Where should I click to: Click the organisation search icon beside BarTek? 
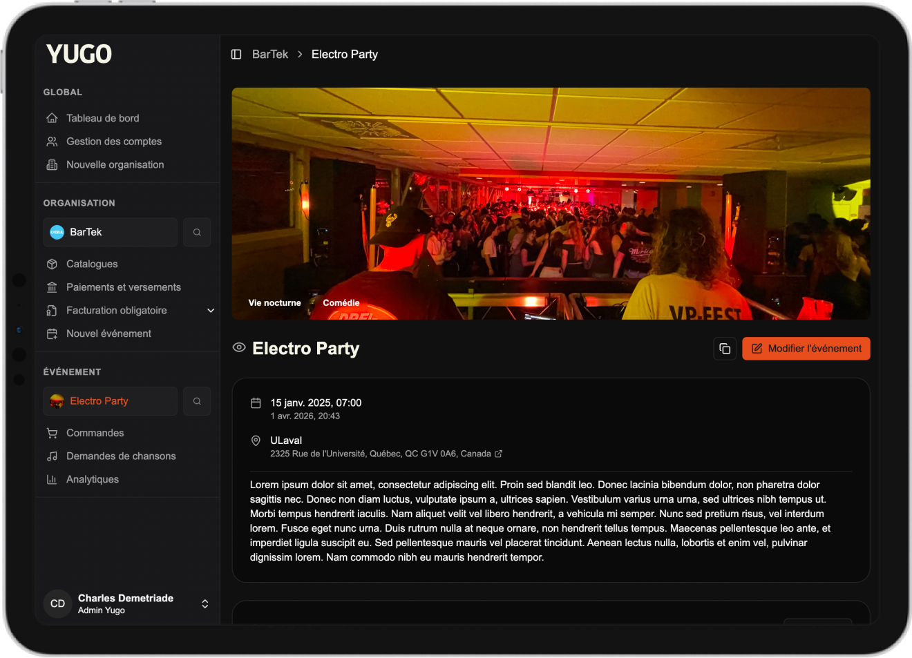(197, 233)
